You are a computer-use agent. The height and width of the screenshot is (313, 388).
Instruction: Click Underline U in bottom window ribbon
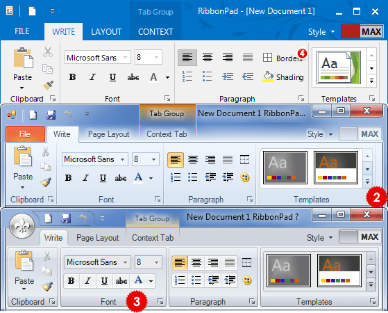click(x=104, y=281)
